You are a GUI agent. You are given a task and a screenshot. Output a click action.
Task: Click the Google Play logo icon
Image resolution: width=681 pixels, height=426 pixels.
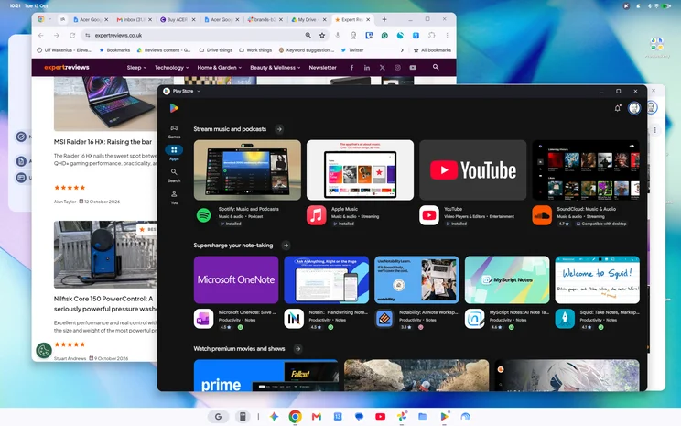(x=174, y=108)
